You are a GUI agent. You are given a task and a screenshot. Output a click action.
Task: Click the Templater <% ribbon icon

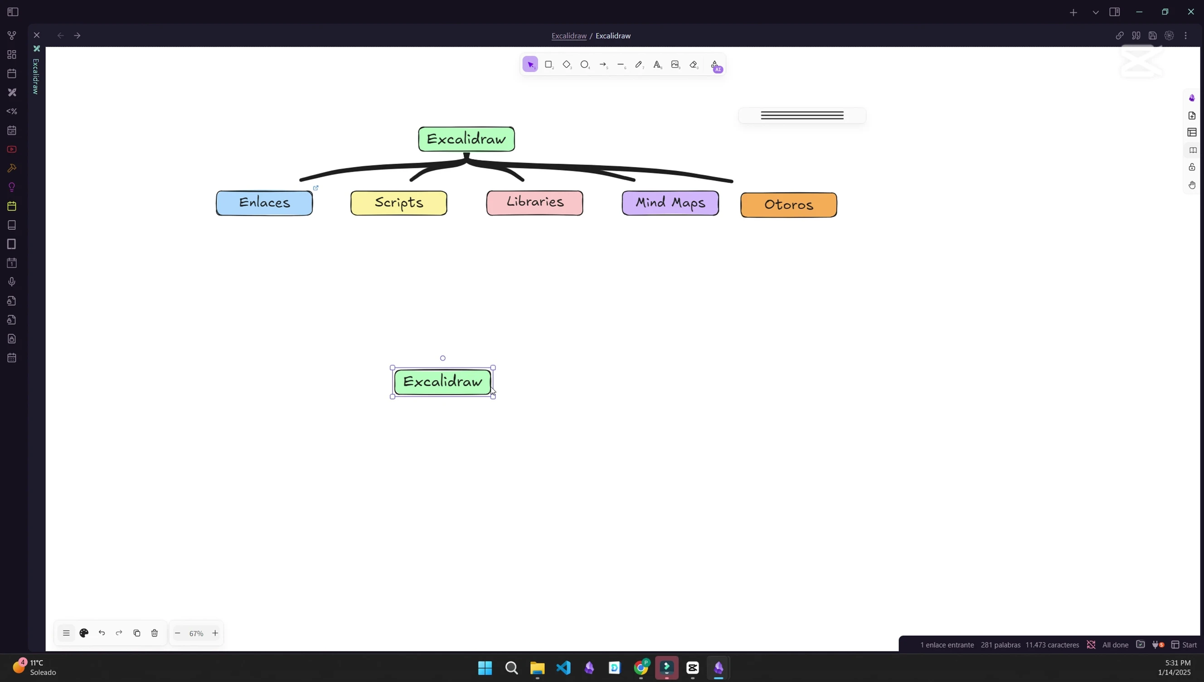(12, 111)
